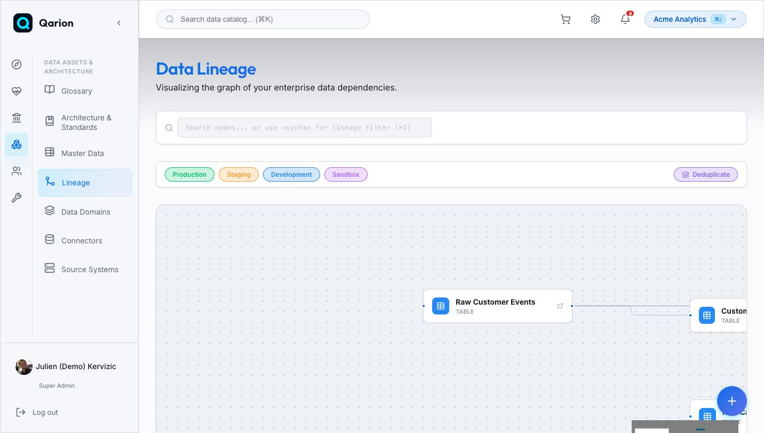The height and width of the screenshot is (433, 764).
Task: Open the users rail icon
Action: click(x=17, y=171)
